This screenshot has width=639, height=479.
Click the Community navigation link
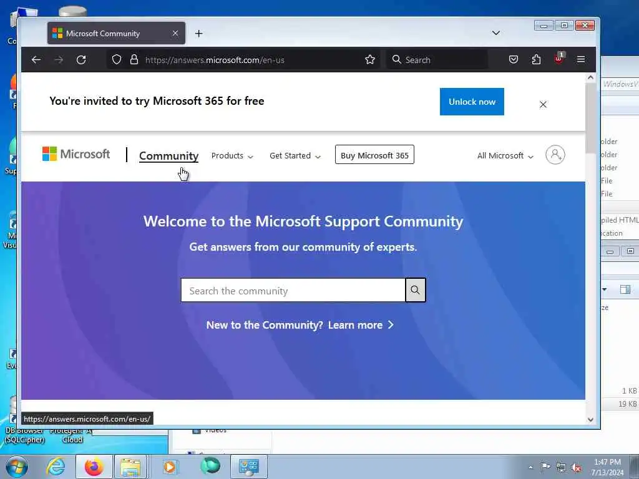pyautogui.click(x=168, y=156)
